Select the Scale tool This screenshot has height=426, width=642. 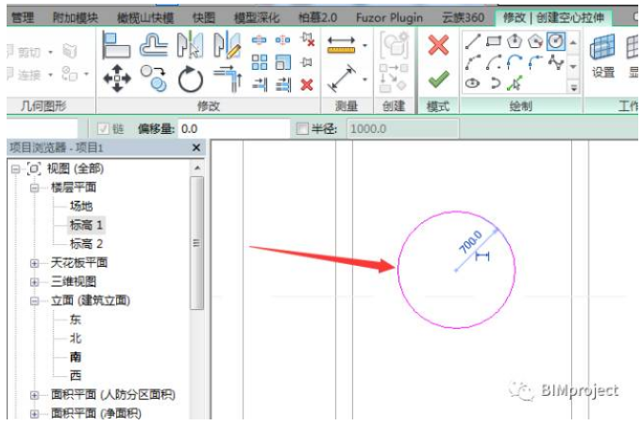point(283,62)
